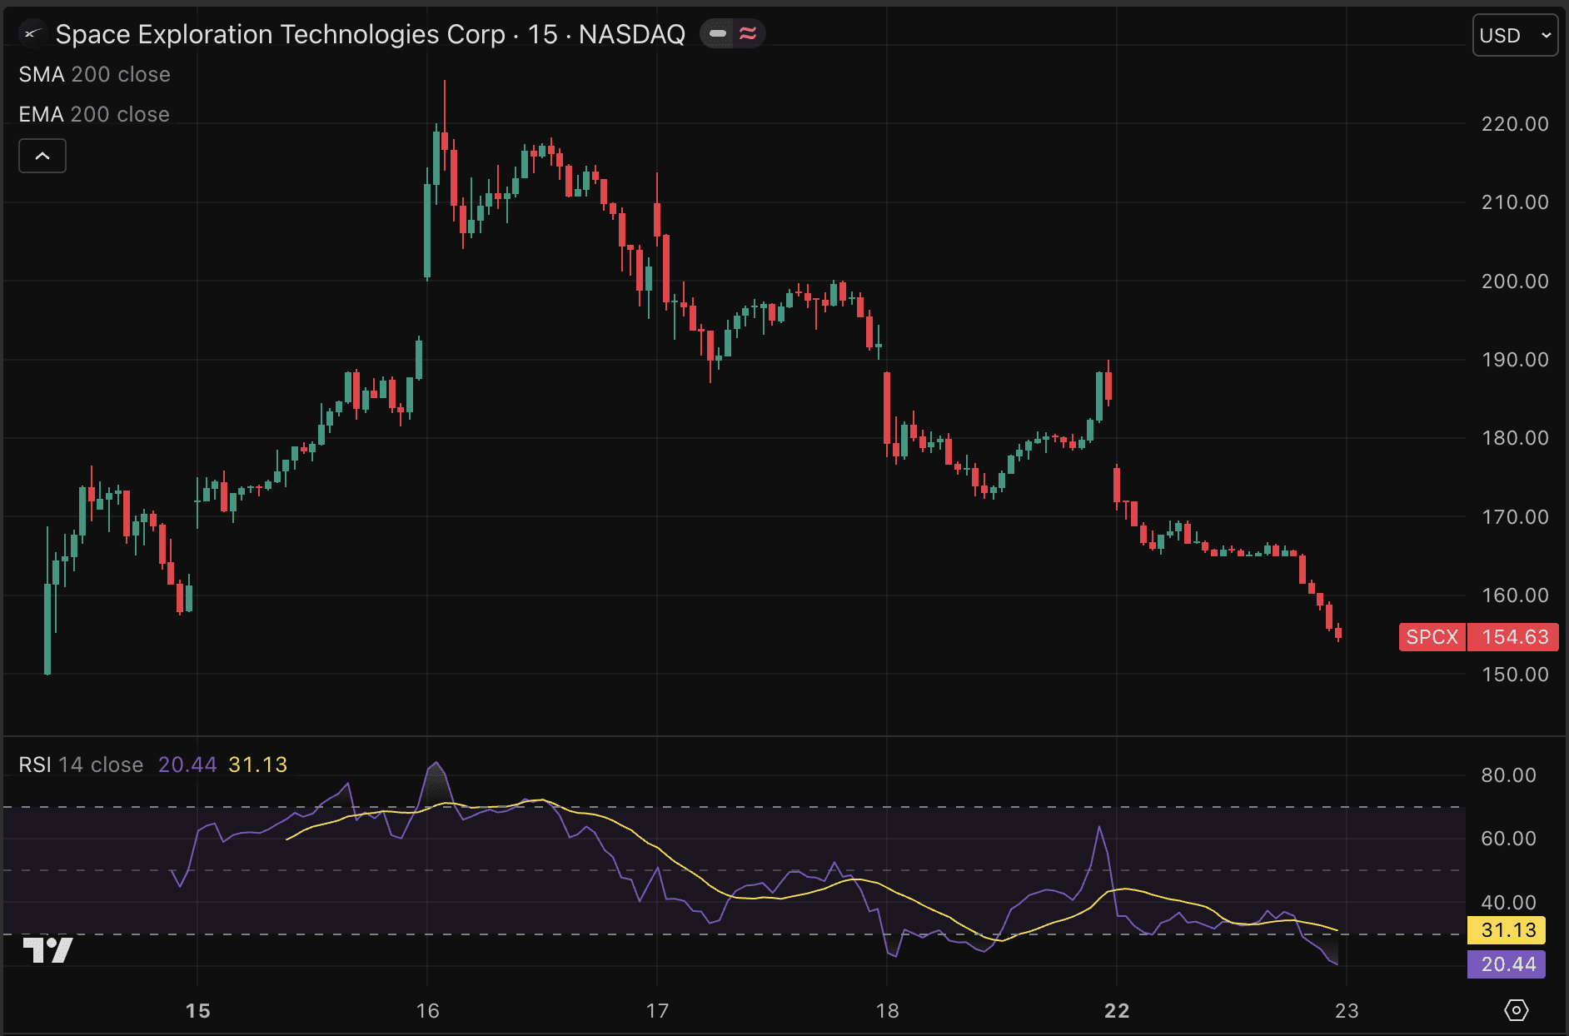Click the 190.00 price axis label

(x=1515, y=360)
